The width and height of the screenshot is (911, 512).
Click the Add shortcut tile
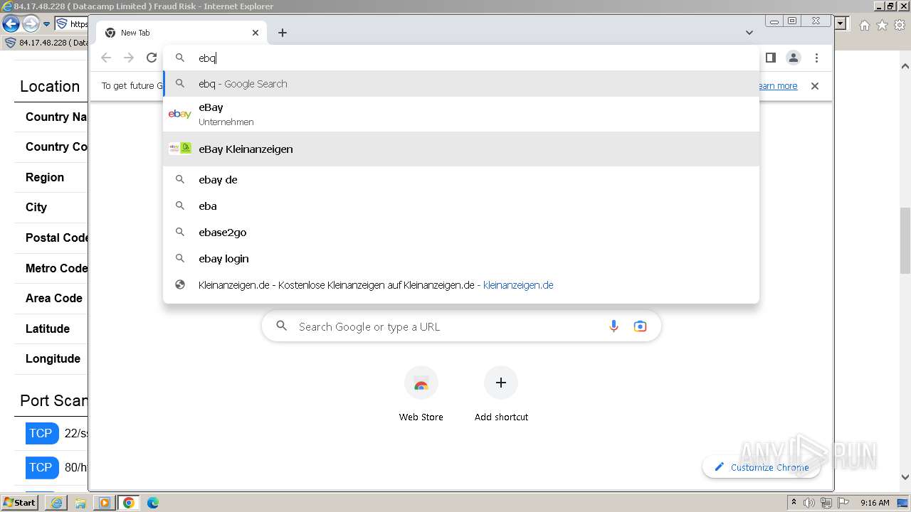501,395
